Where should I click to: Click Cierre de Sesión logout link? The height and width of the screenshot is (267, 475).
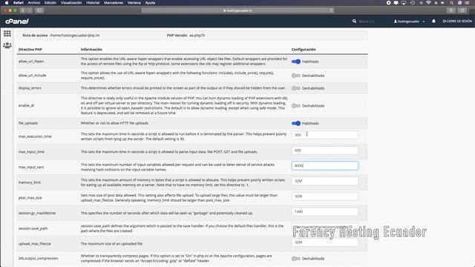tap(457, 22)
